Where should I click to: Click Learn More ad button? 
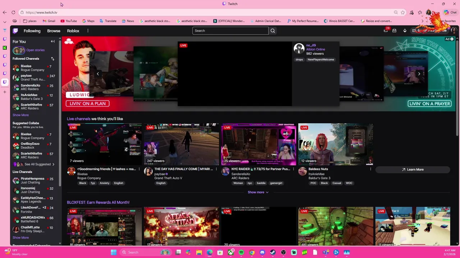[413, 169]
